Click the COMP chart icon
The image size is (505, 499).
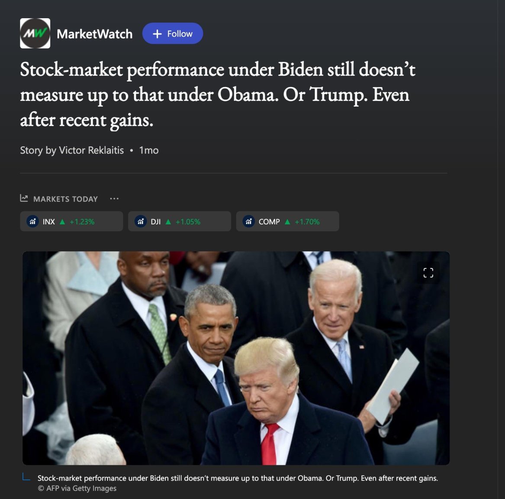click(x=249, y=221)
